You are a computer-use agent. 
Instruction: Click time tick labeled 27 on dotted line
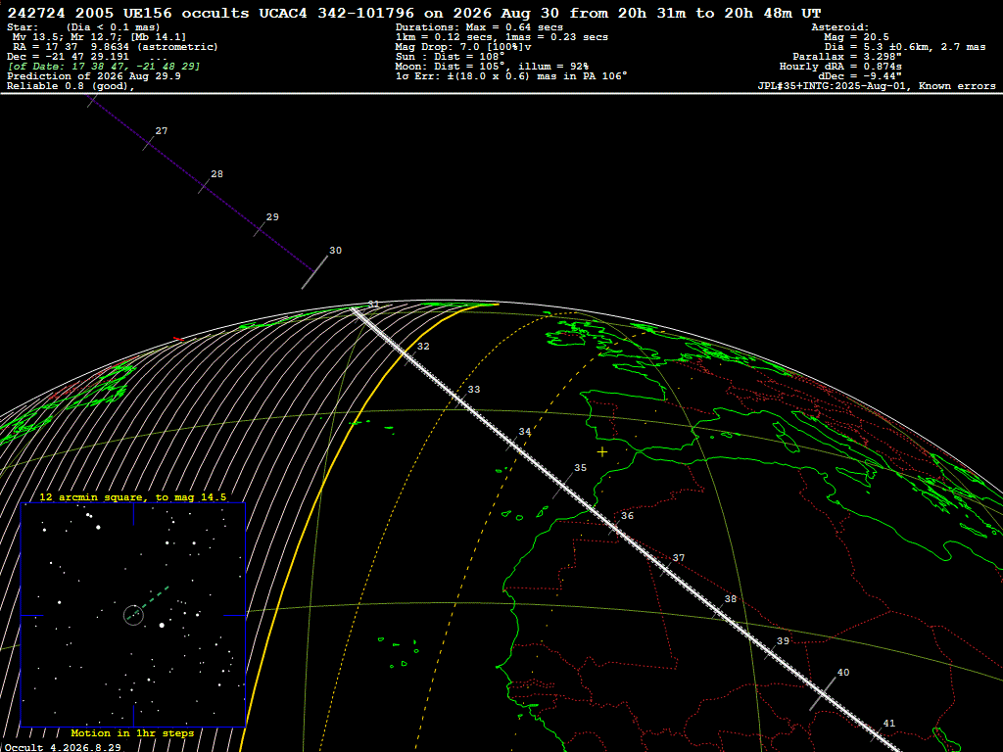pyautogui.click(x=162, y=130)
